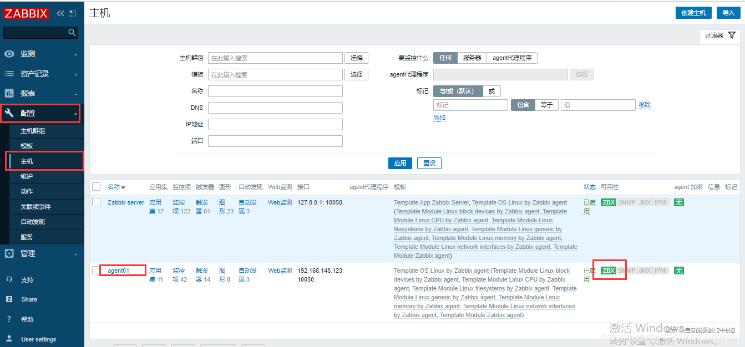Click JMX badge in agent01 row
The height and width of the screenshot is (347, 745).
pyautogui.click(x=645, y=271)
